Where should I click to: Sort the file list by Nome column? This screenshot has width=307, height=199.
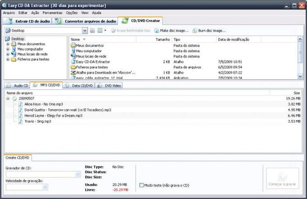[102, 39]
